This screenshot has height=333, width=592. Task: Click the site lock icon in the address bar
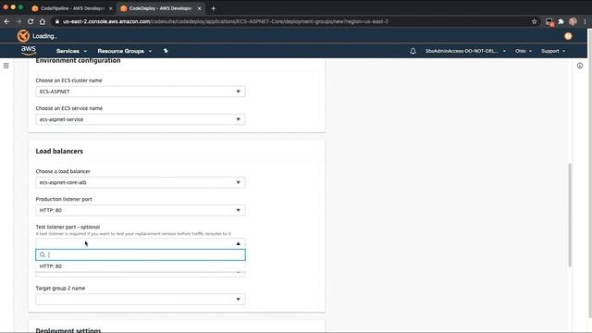(x=57, y=21)
